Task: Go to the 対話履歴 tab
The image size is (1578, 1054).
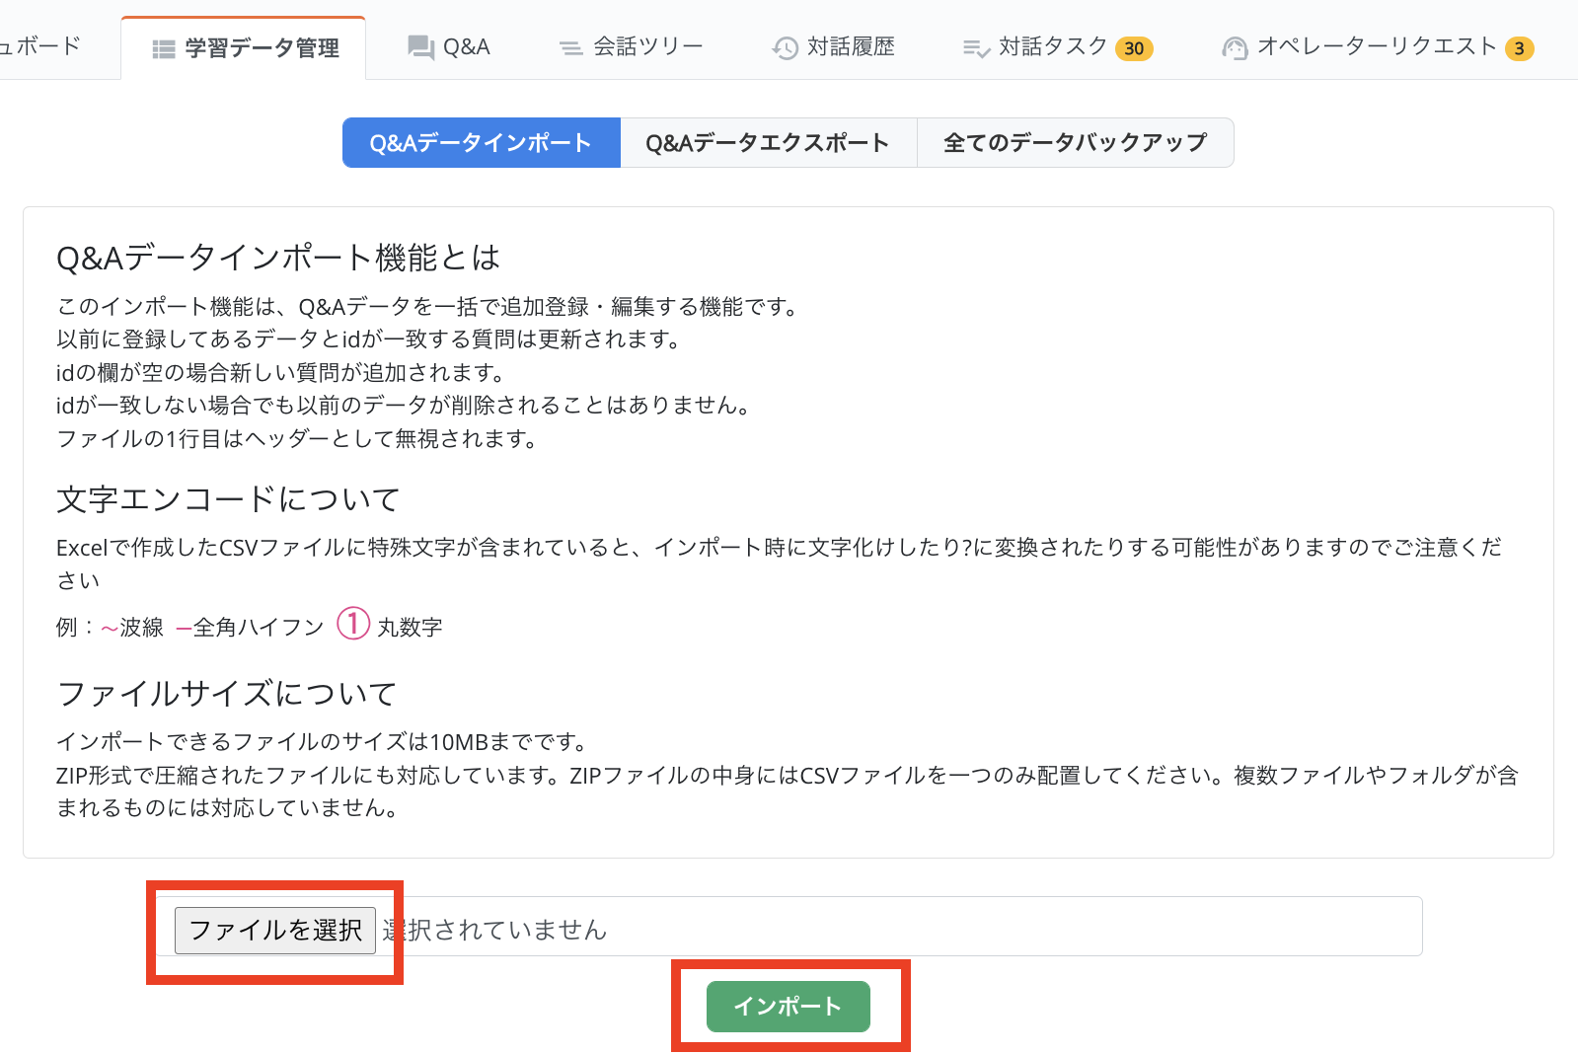Action: click(850, 47)
